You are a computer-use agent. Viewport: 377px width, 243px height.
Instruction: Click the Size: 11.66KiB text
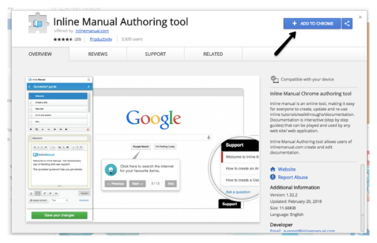(283, 208)
